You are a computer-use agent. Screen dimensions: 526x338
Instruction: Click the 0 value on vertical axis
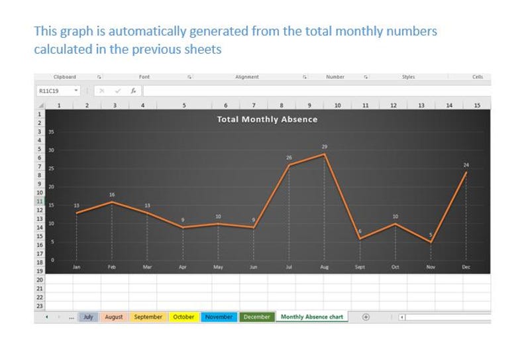click(52, 260)
